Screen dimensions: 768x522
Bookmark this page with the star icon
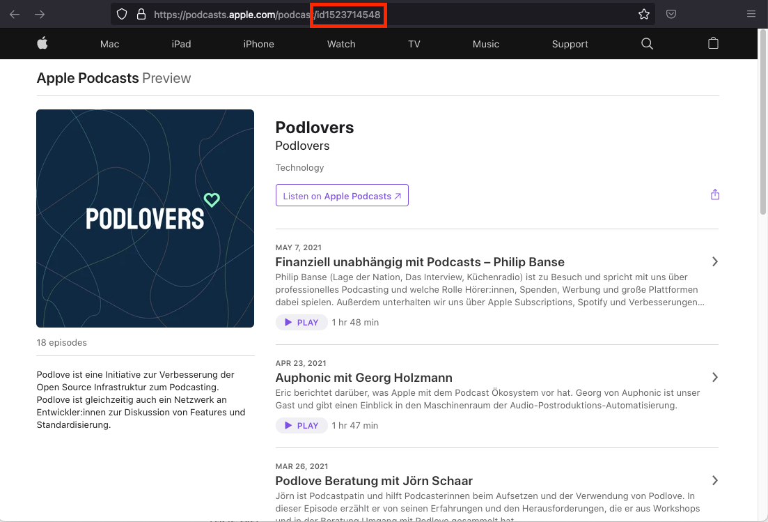pos(644,14)
